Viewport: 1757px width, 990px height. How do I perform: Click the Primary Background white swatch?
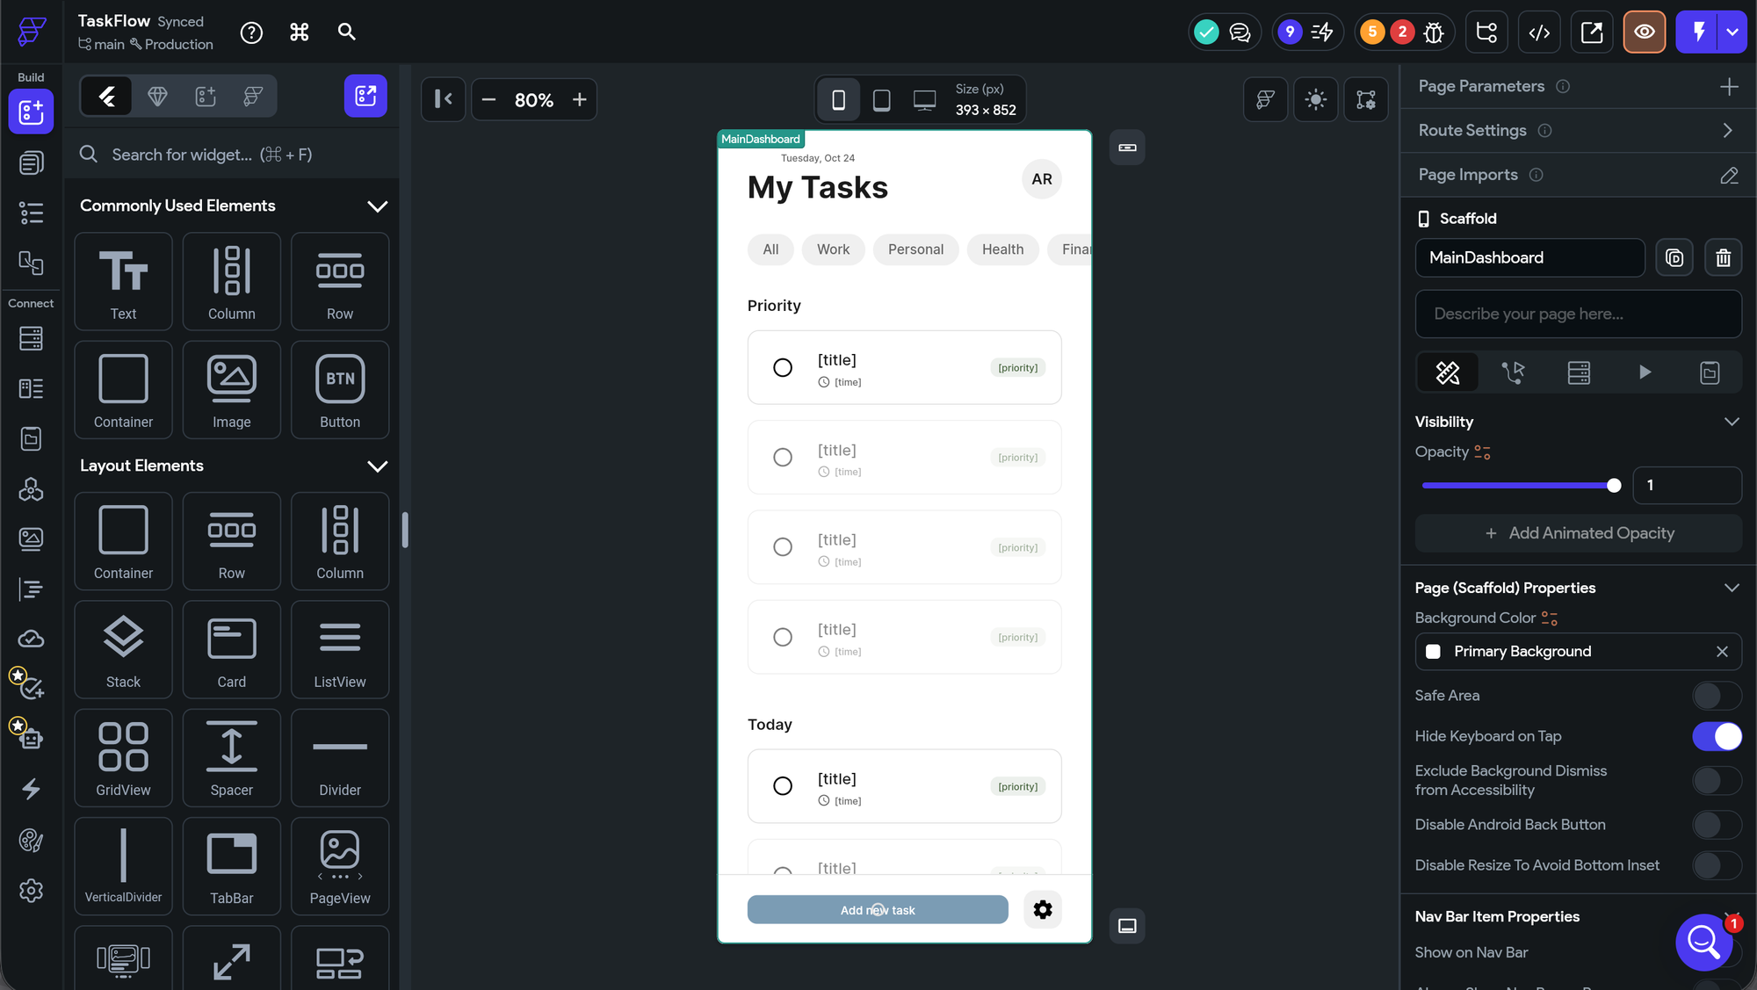click(x=1433, y=652)
